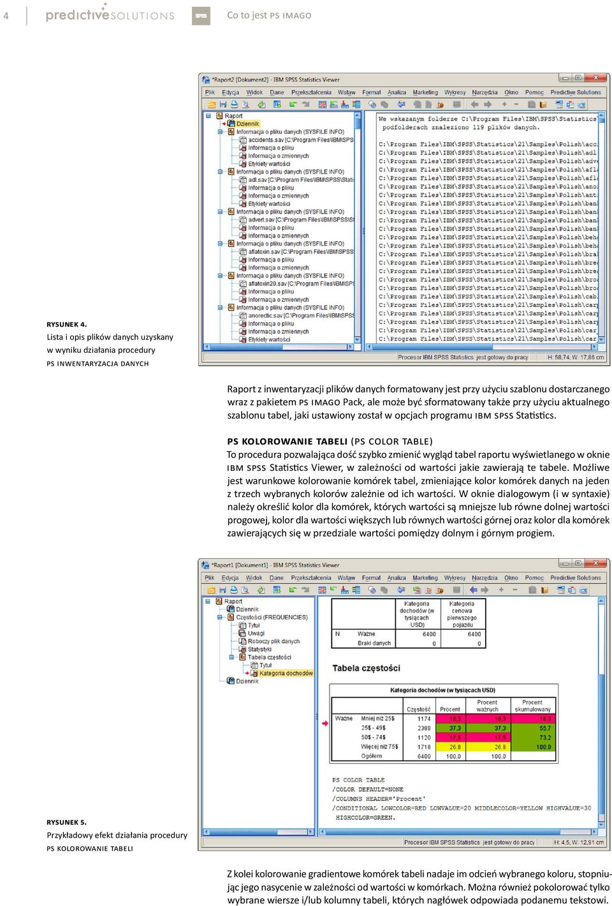Select aflatoxin20.sav item in outline tree
Screen dimensions: 612x906
click(300, 284)
